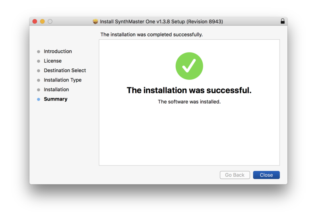Image resolution: width=318 pixels, height=216 pixels.
Task: Click the Go Back button
Action: pos(235,175)
